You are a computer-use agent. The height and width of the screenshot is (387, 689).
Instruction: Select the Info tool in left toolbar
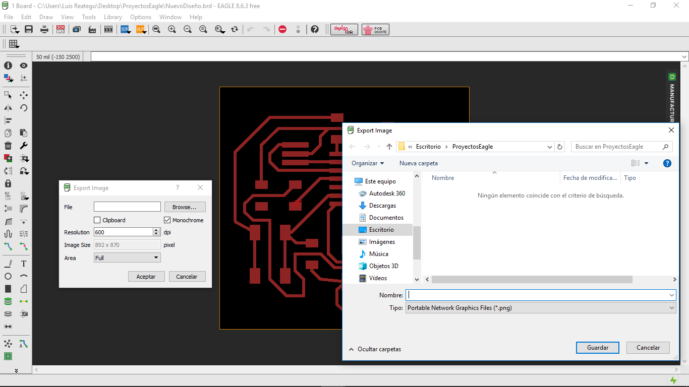[x=8, y=66]
